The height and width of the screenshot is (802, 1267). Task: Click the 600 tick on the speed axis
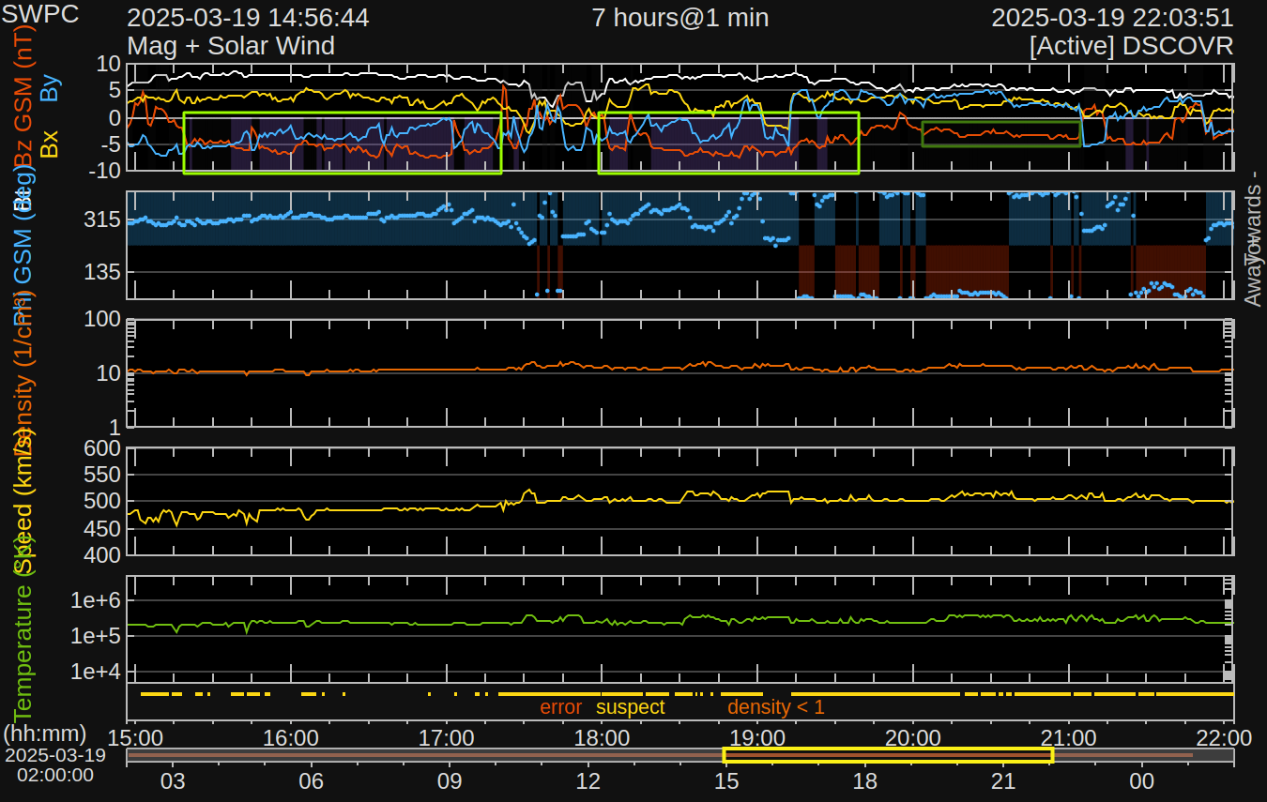(103, 448)
